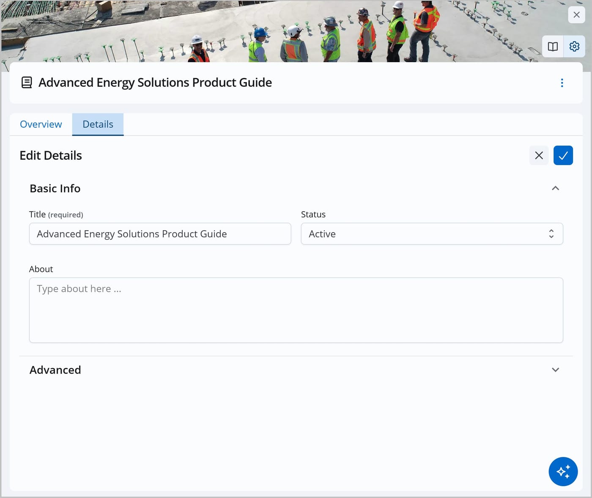Viewport: 592px width, 498px height.
Task: Collapse the Basic Info section
Action: point(556,188)
